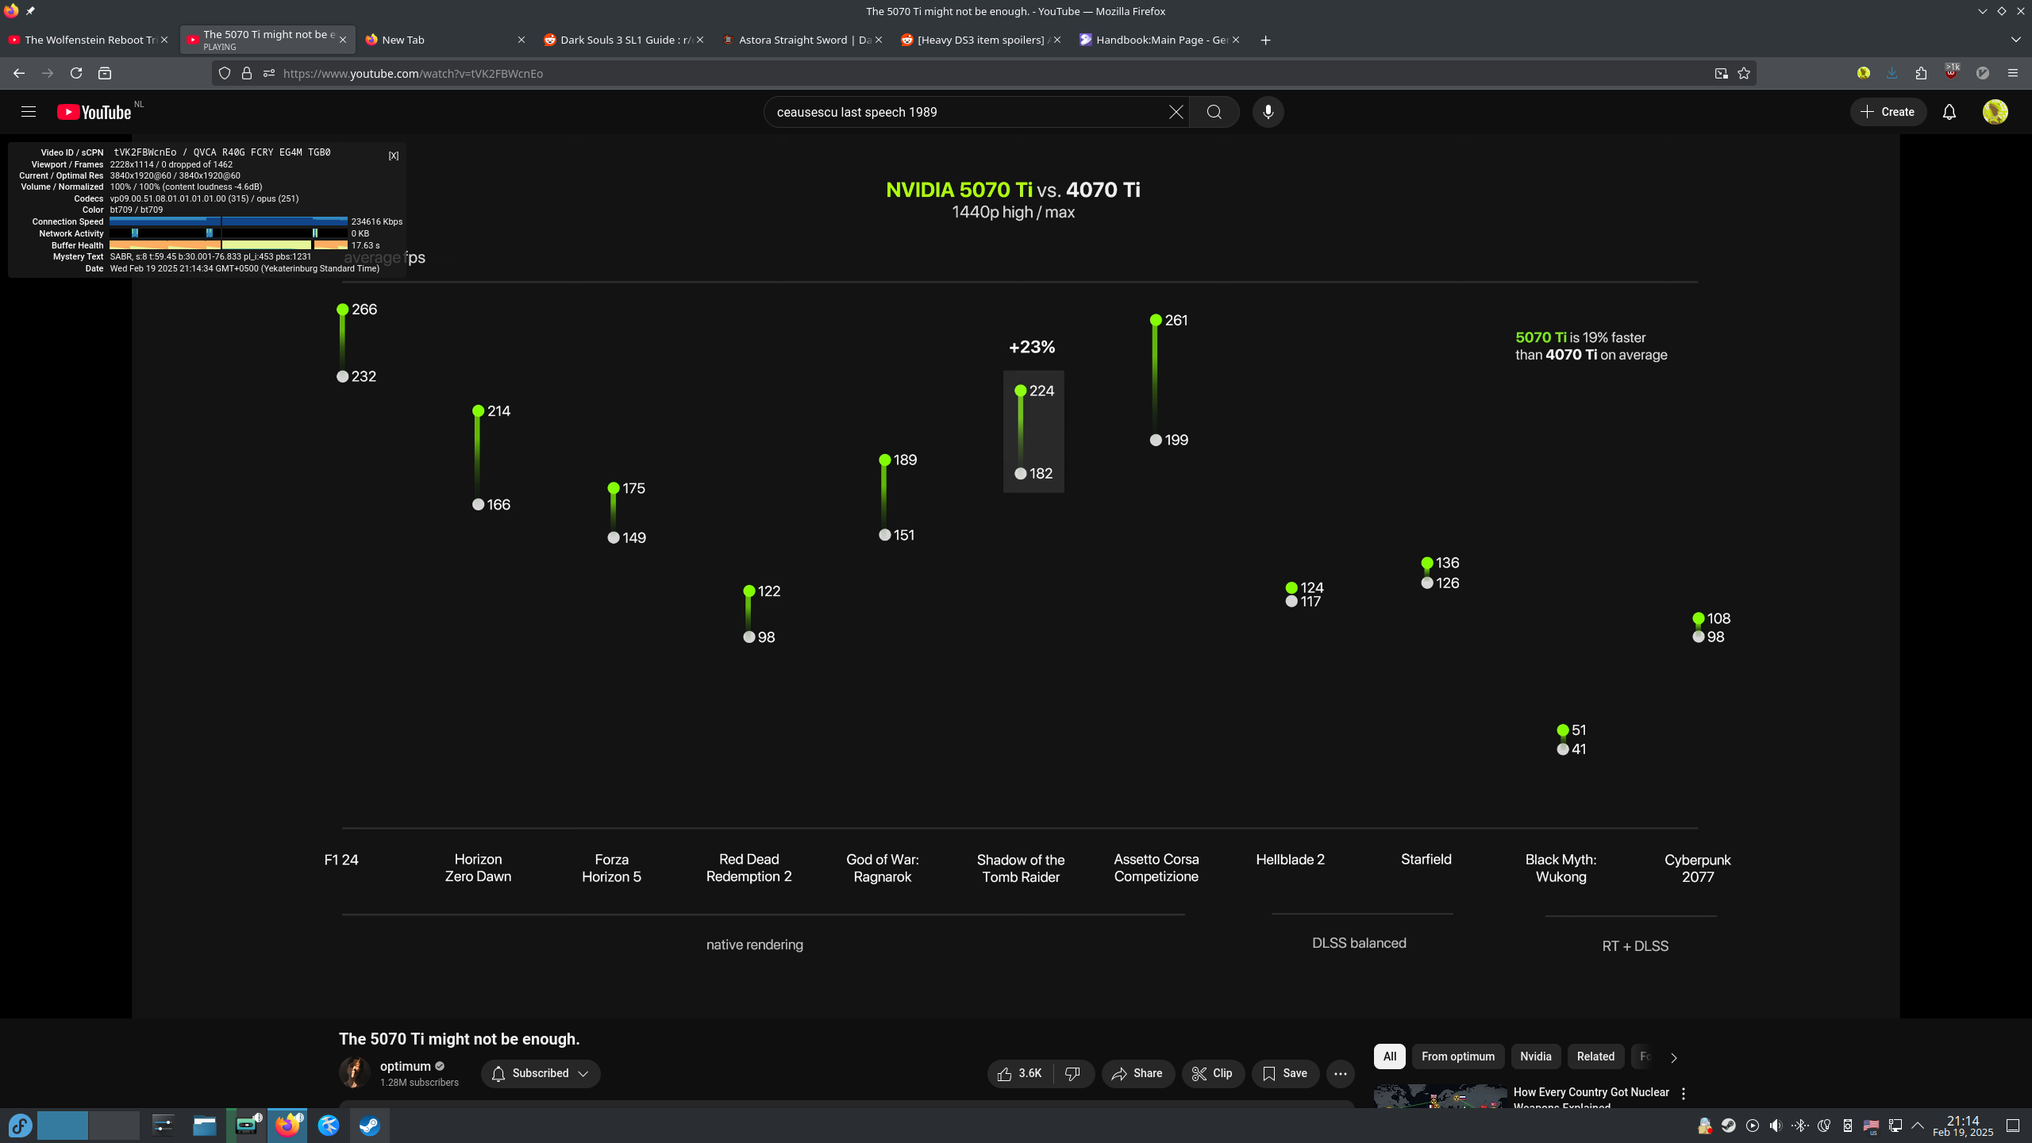
Task: Open Fedora application launcher
Action: pos(21,1126)
